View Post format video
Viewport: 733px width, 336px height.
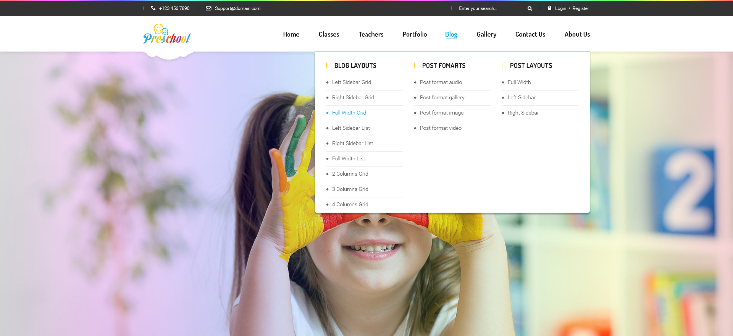[x=441, y=128]
